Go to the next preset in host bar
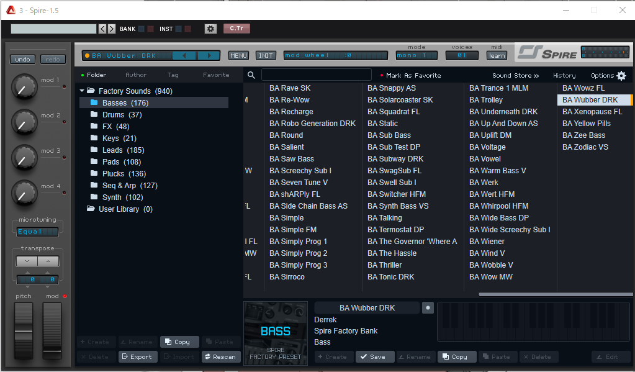Viewport: 635px width, 372px height. (x=112, y=29)
